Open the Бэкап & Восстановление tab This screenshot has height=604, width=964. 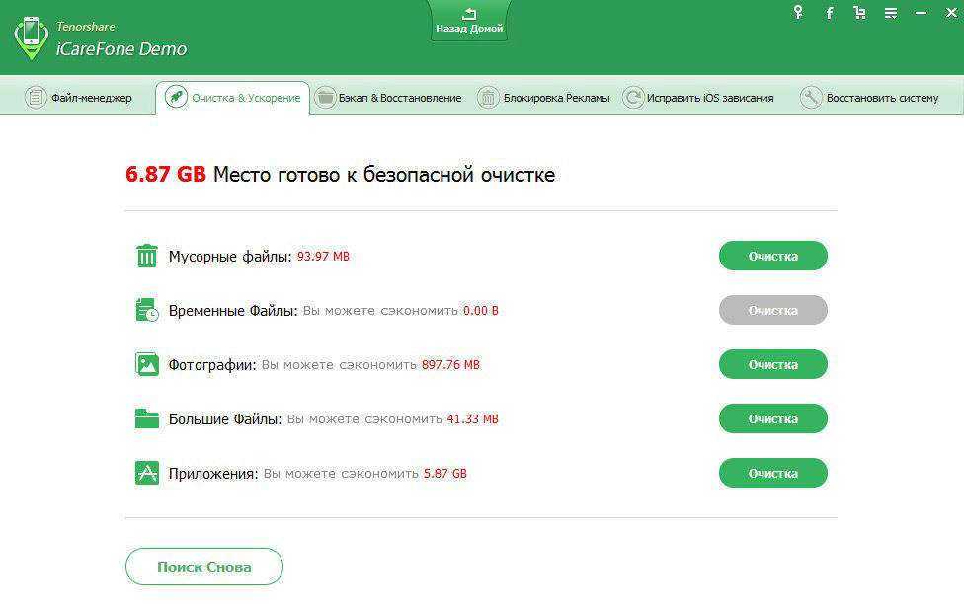tap(388, 98)
